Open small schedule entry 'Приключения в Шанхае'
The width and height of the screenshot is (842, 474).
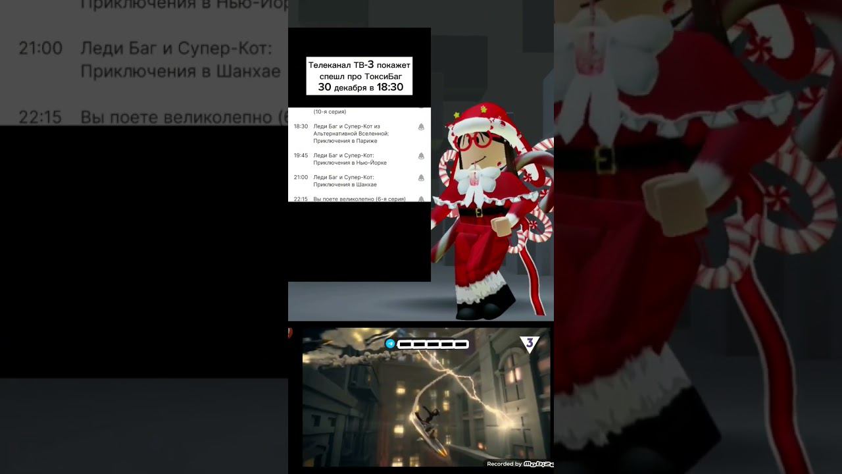pyautogui.click(x=345, y=181)
